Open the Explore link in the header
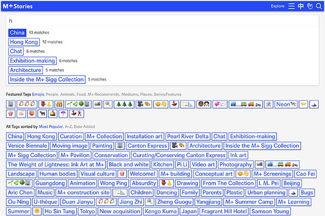The height and width of the screenshot is (216, 325). pyautogui.click(x=278, y=6)
